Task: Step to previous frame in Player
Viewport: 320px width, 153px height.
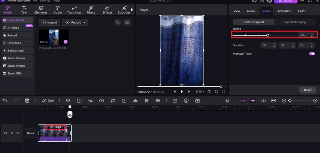Action: pyautogui.click(x=175, y=91)
